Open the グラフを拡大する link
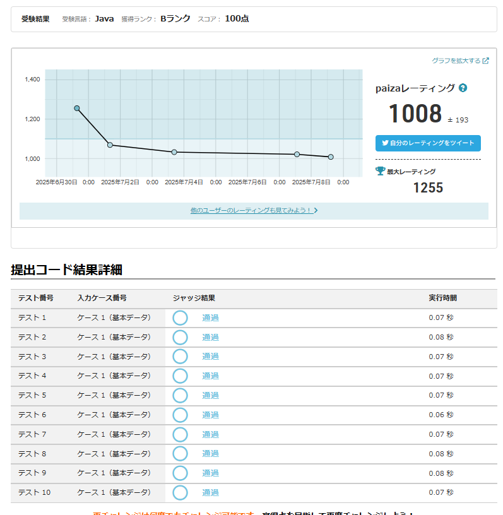The height and width of the screenshot is (515, 503). (x=456, y=61)
